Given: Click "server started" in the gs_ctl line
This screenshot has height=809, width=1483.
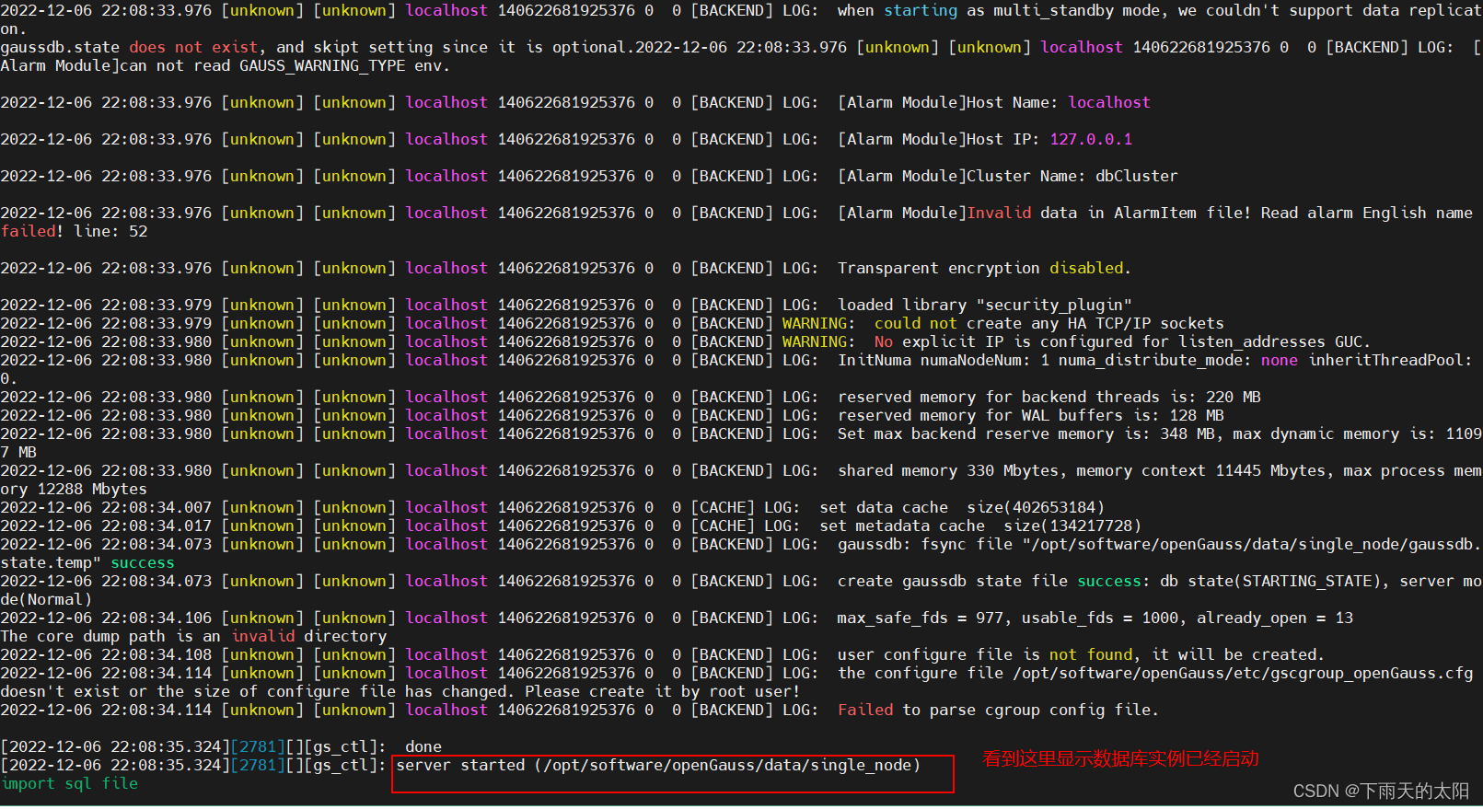Looking at the screenshot, I should click(x=460, y=766).
